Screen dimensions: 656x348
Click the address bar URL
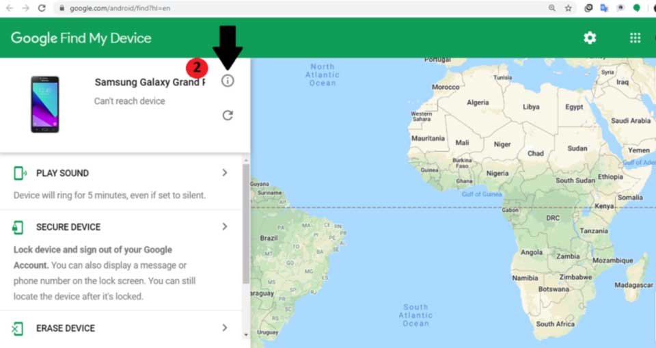120,8
